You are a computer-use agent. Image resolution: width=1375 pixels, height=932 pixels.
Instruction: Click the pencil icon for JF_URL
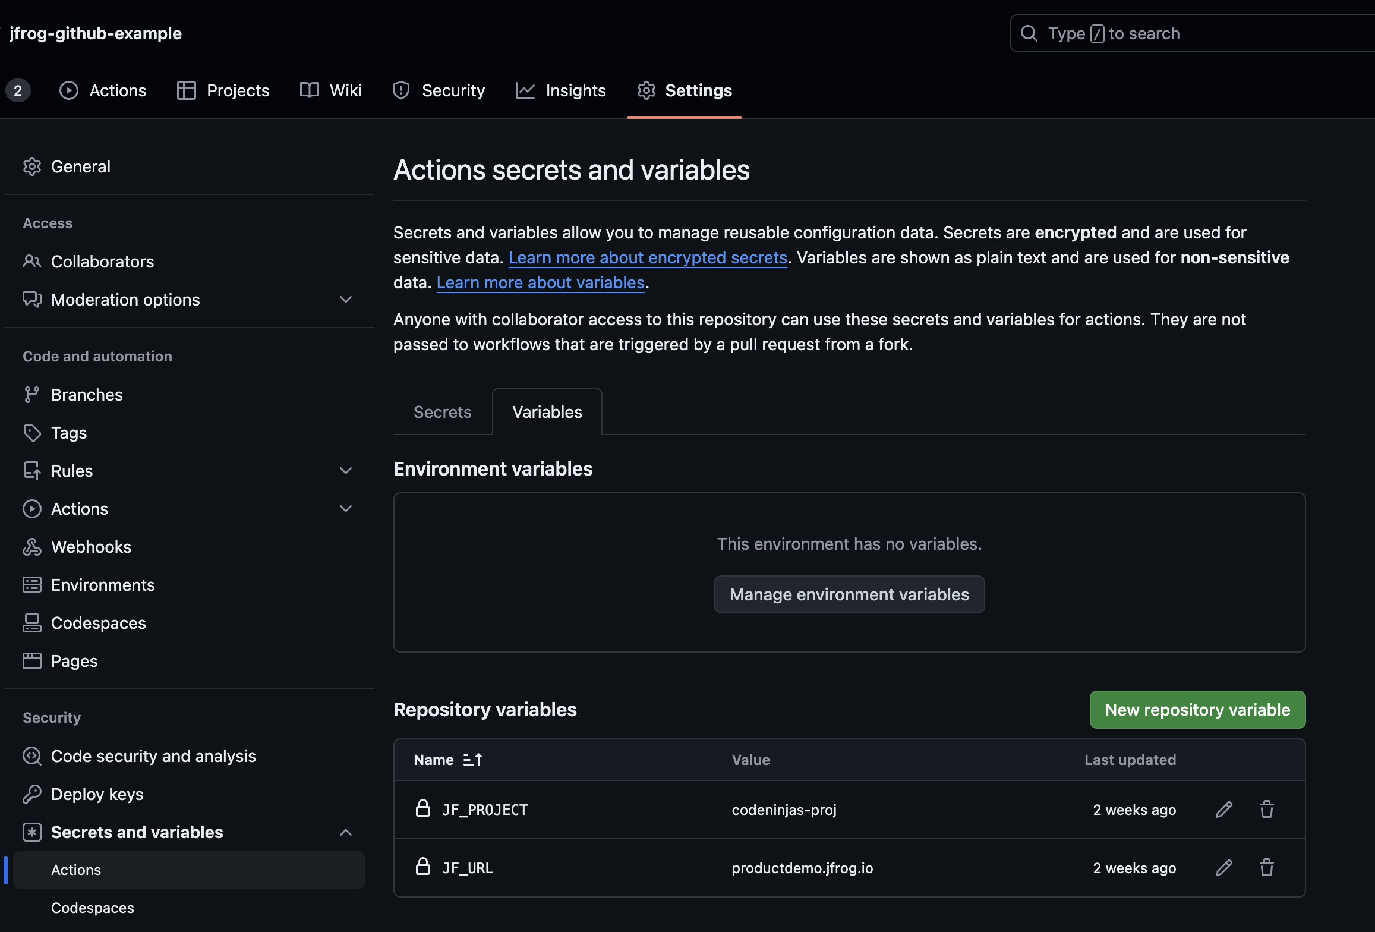pyautogui.click(x=1223, y=868)
